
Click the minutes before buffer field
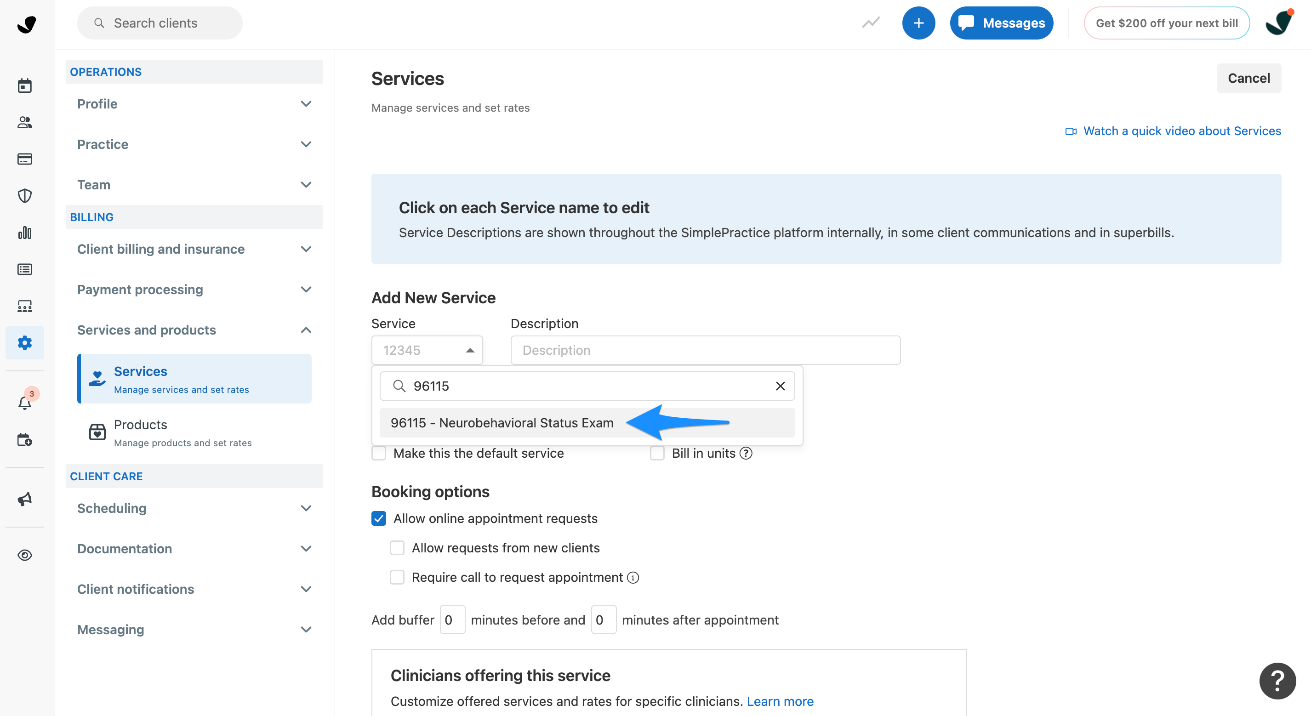(452, 620)
